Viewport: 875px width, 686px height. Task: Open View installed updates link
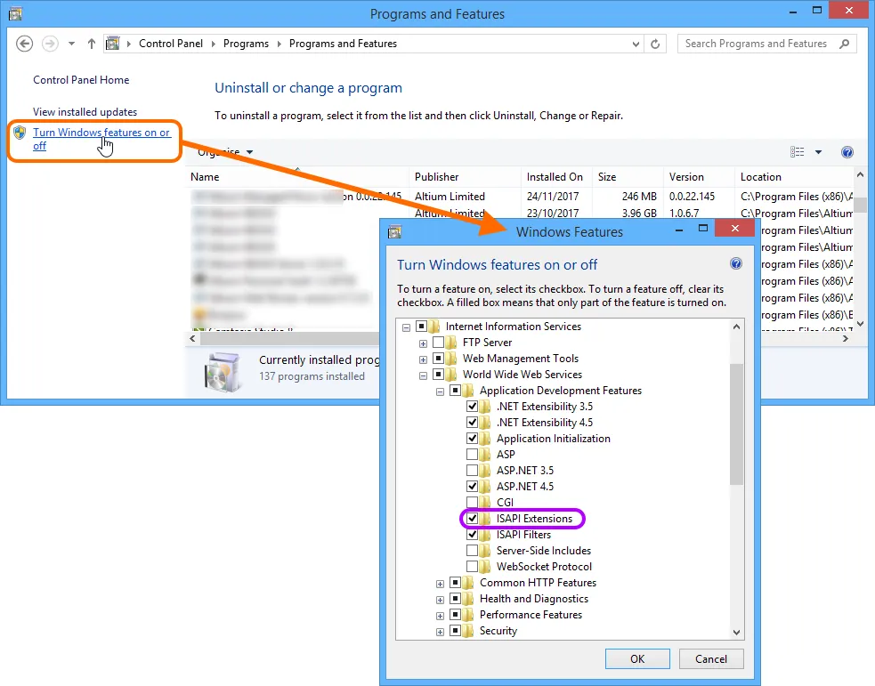85,112
